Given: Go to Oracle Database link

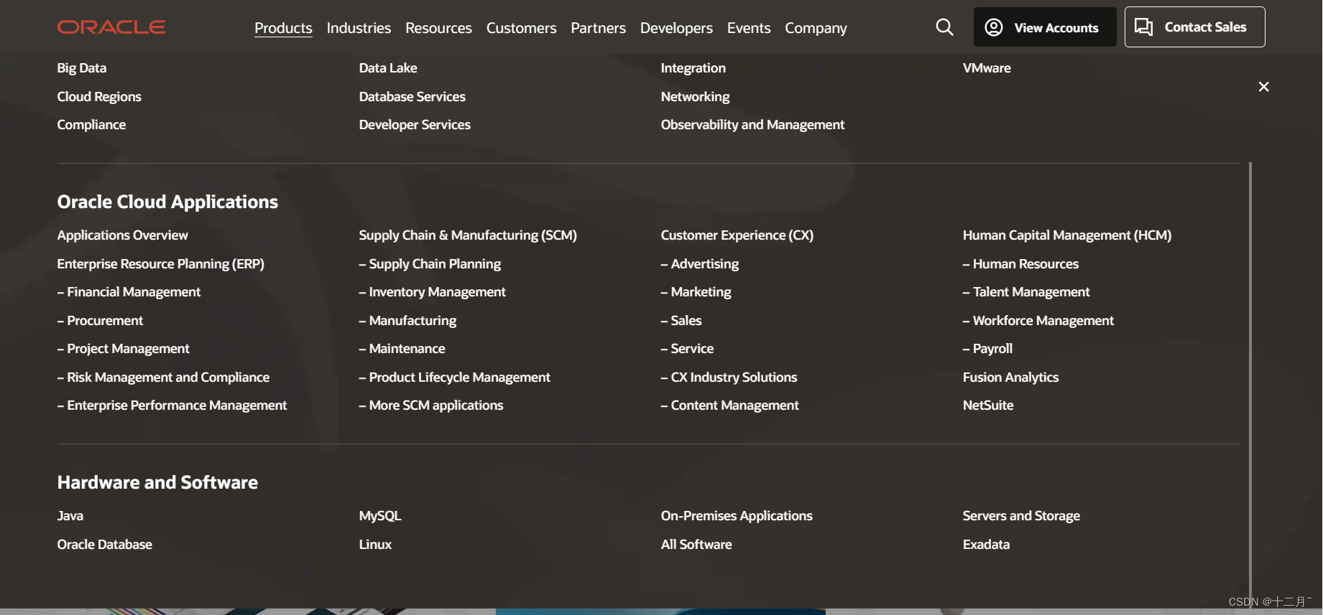Looking at the screenshot, I should click(x=105, y=545).
